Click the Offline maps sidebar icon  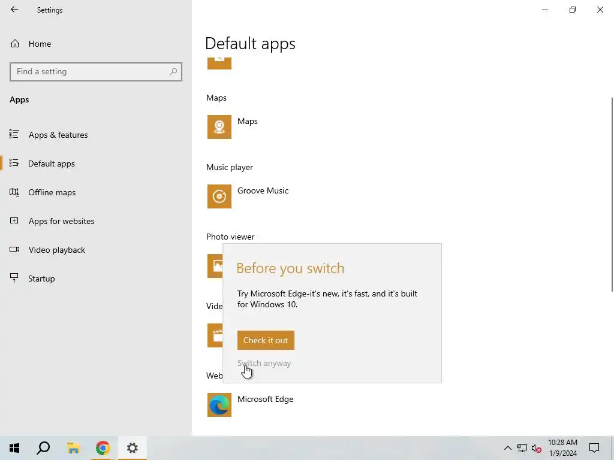point(14,192)
